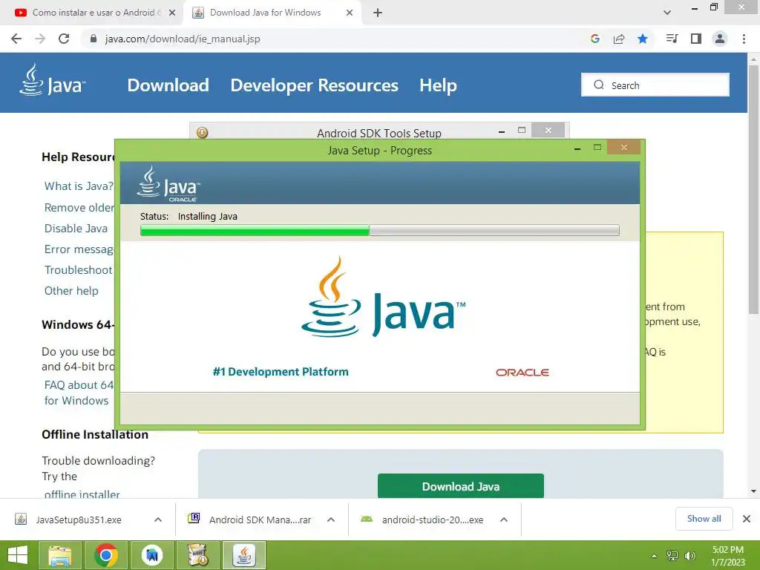Minimize the Java Setup - Progress window
The width and height of the screenshot is (760, 570).
[577, 148]
